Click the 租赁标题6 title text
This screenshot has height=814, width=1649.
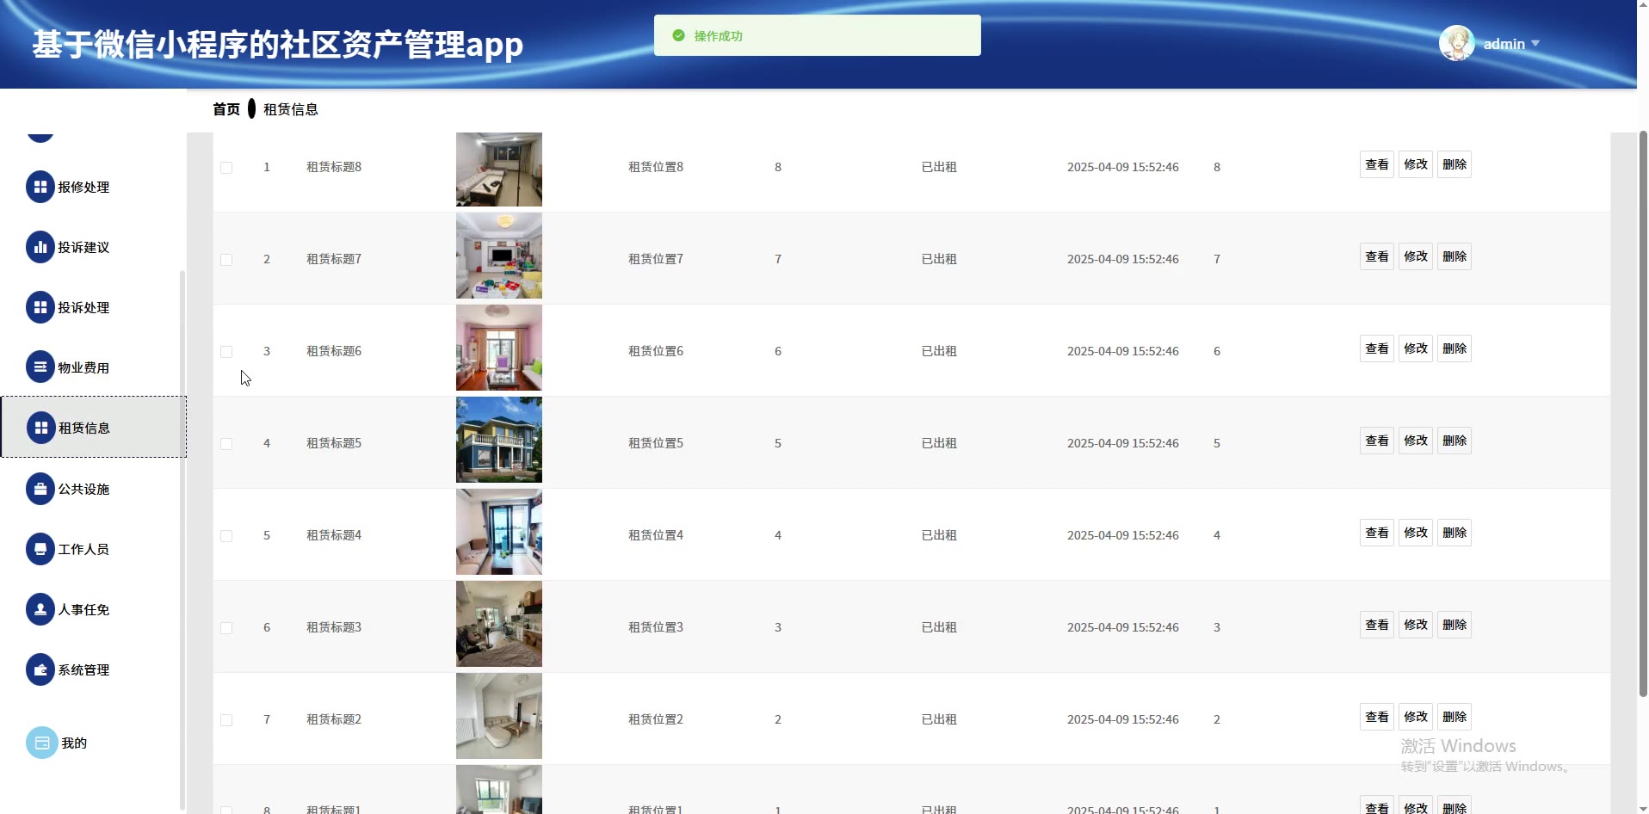334,351
